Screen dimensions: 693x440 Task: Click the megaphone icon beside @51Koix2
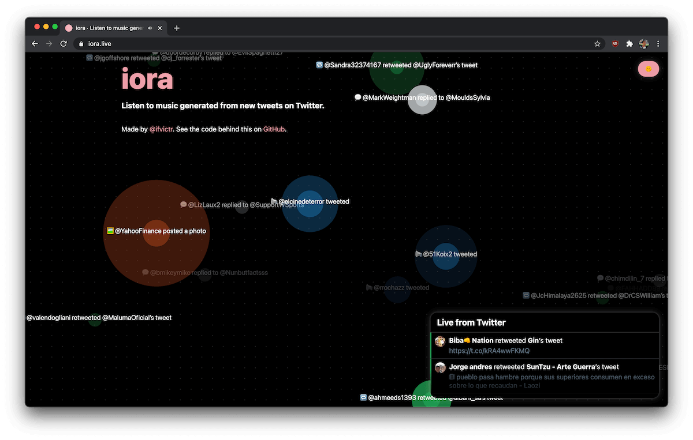(x=419, y=254)
